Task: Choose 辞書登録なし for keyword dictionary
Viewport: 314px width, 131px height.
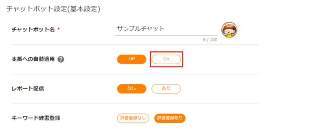Action: pyautogui.click(x=133, y=118)
